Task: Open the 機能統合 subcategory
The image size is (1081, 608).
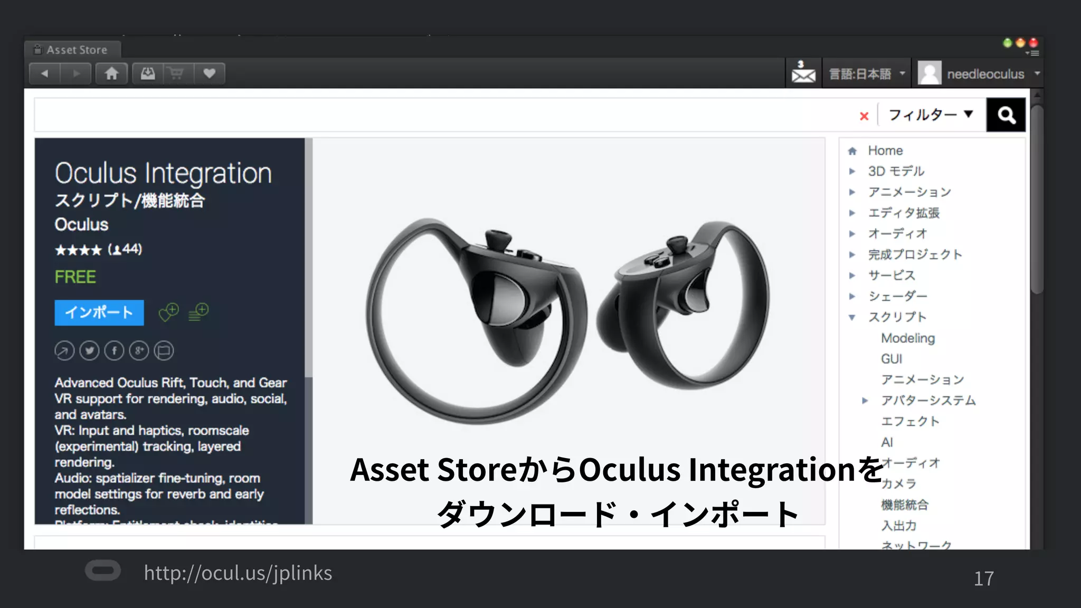Action: pyautogui.click(x=905, y=505)
